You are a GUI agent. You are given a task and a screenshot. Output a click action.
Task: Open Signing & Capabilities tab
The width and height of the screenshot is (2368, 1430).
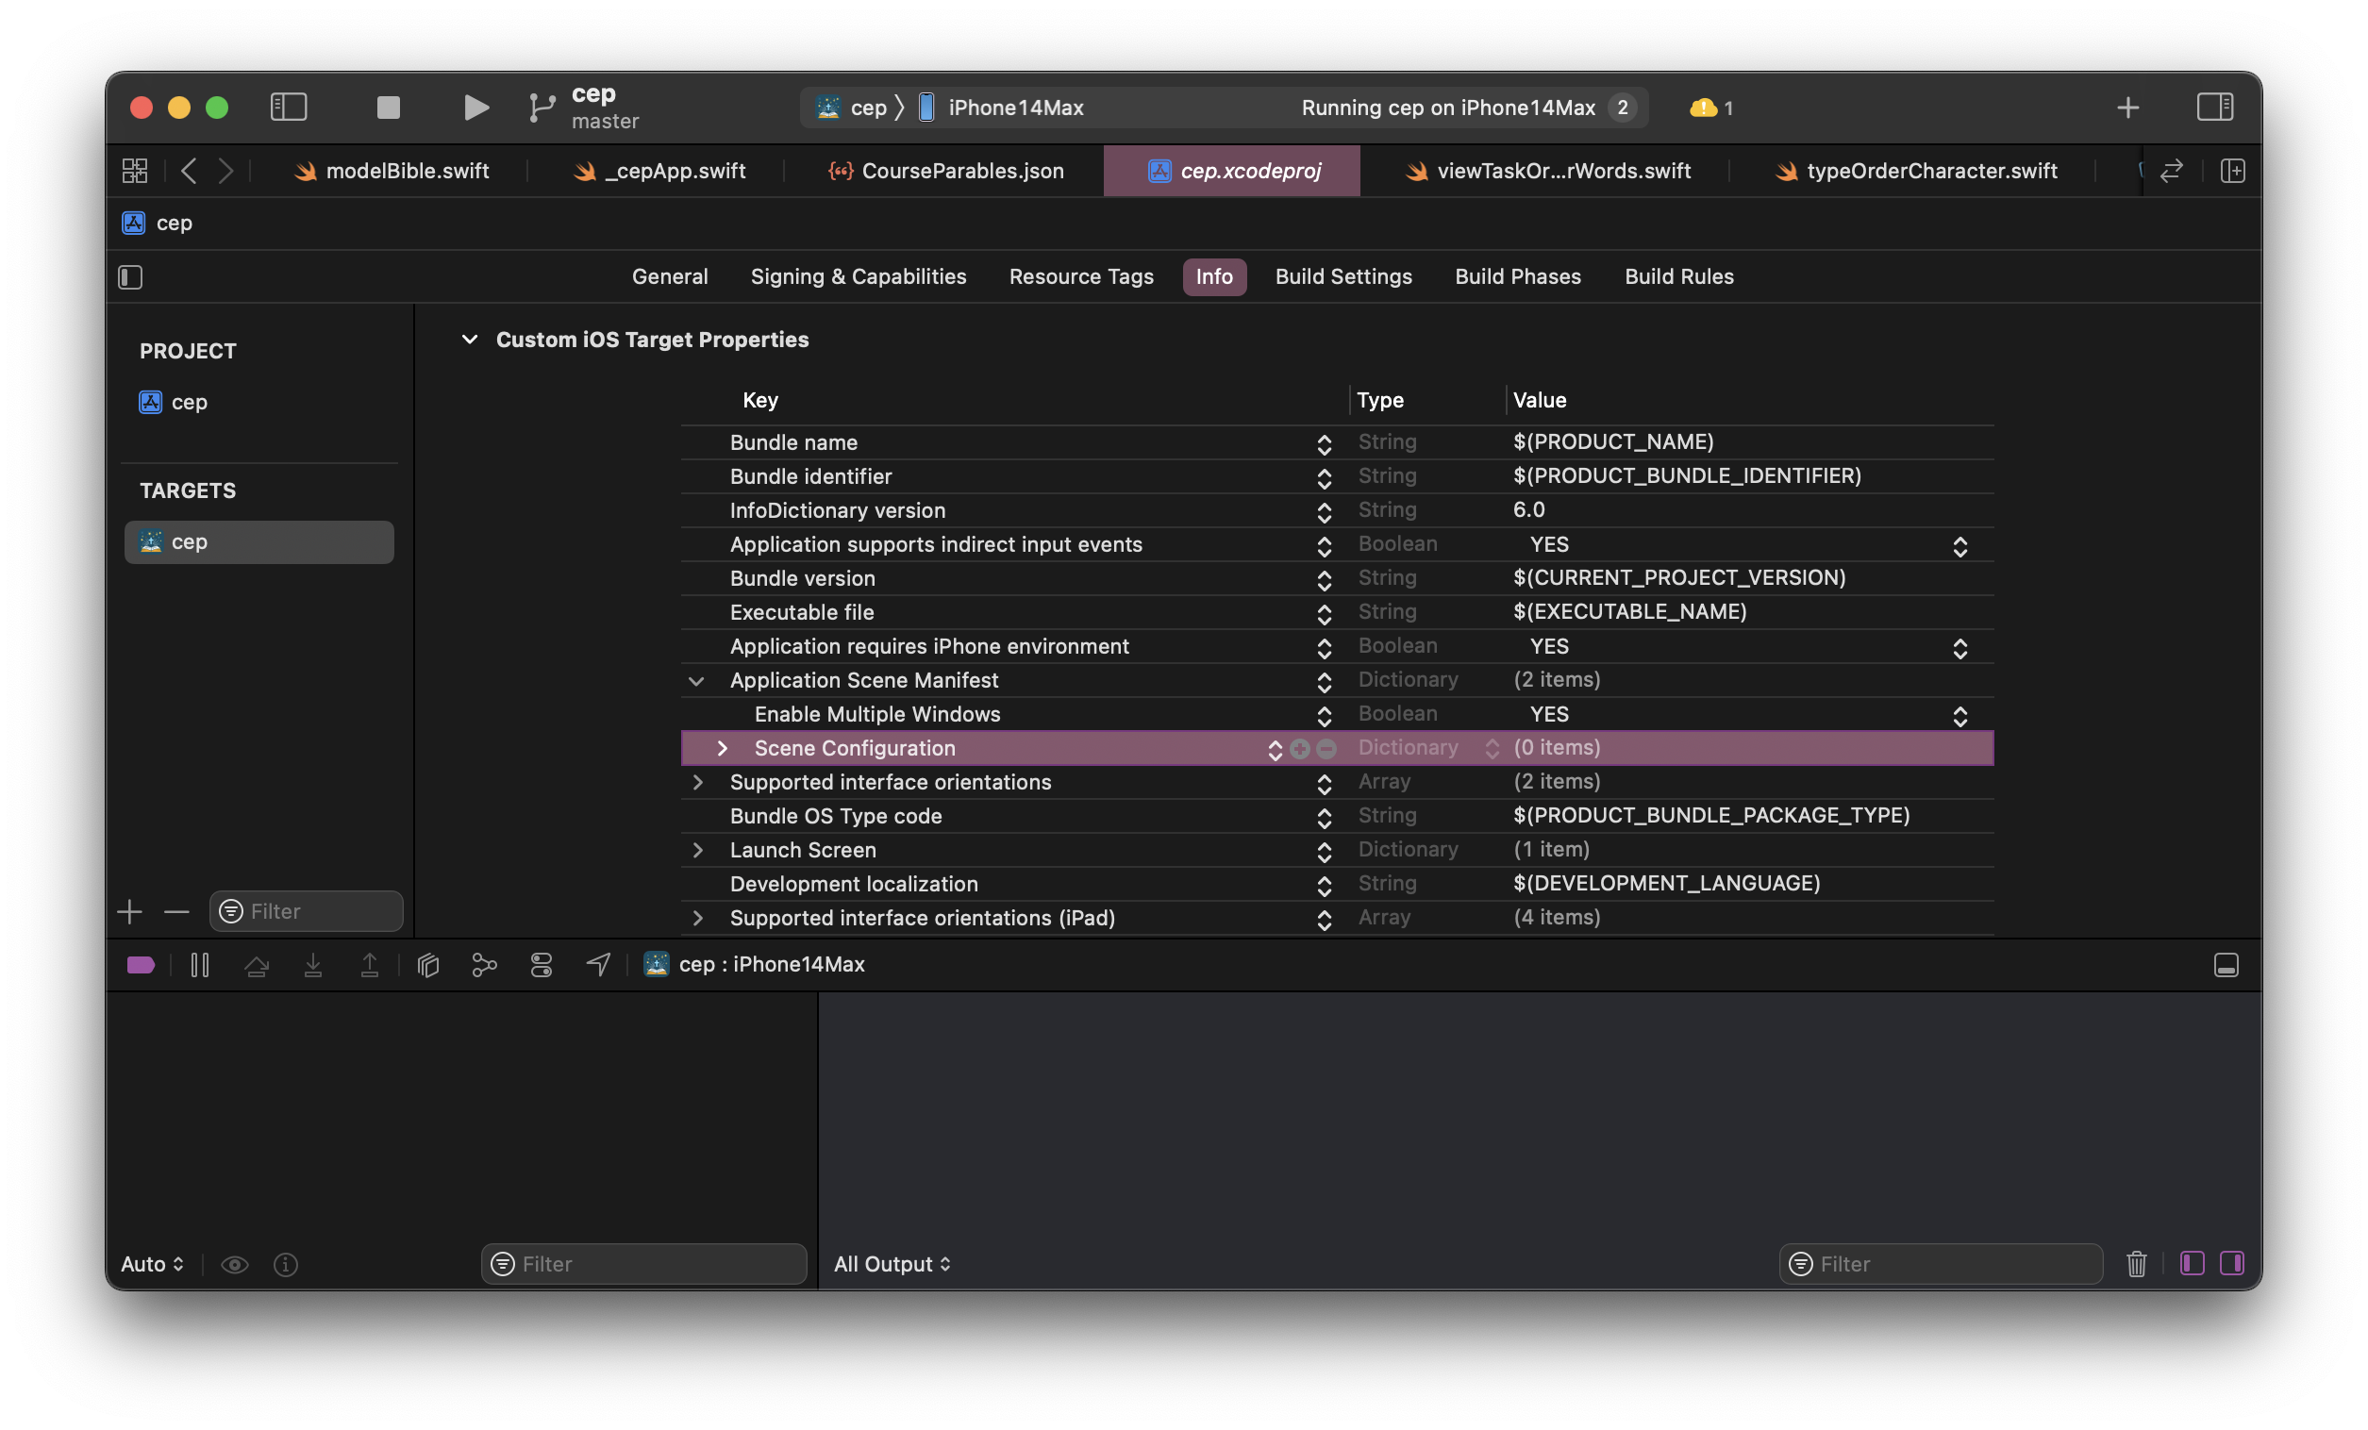[x=859, y=276]
